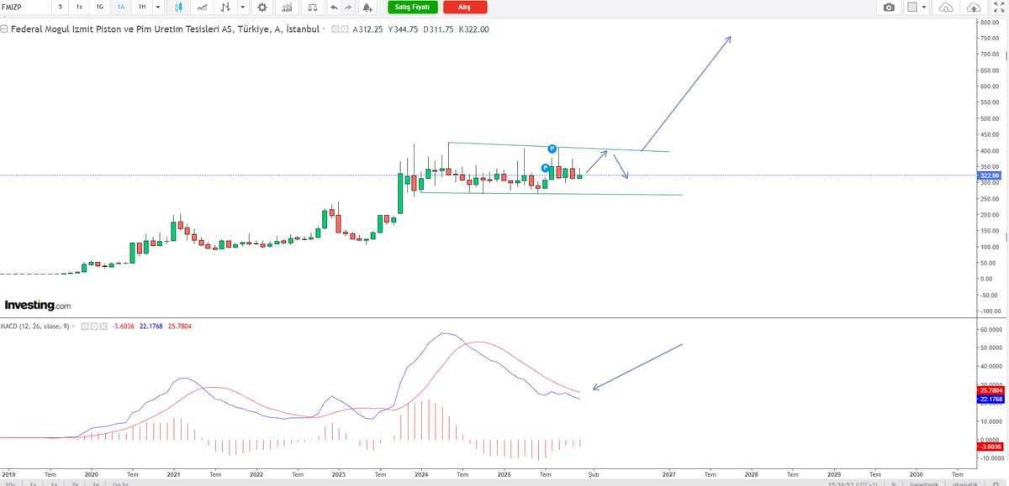The height and width of the screenshot is (486, 1009).
Task: Select the bar chart style icon
Action: click(x=225, y=7)
